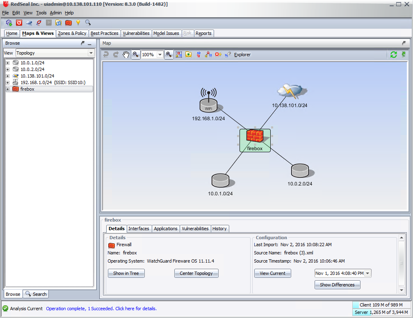Click the lightbulb icon in the main toolbar

click(x=78, y=23)
